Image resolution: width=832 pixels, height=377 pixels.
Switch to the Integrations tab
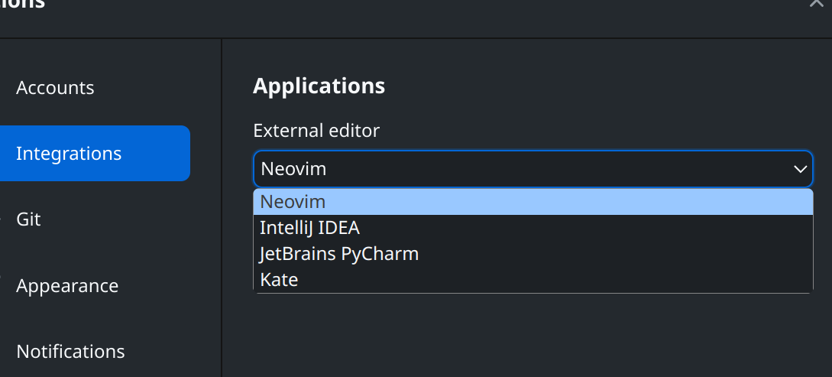pos(69,154)
